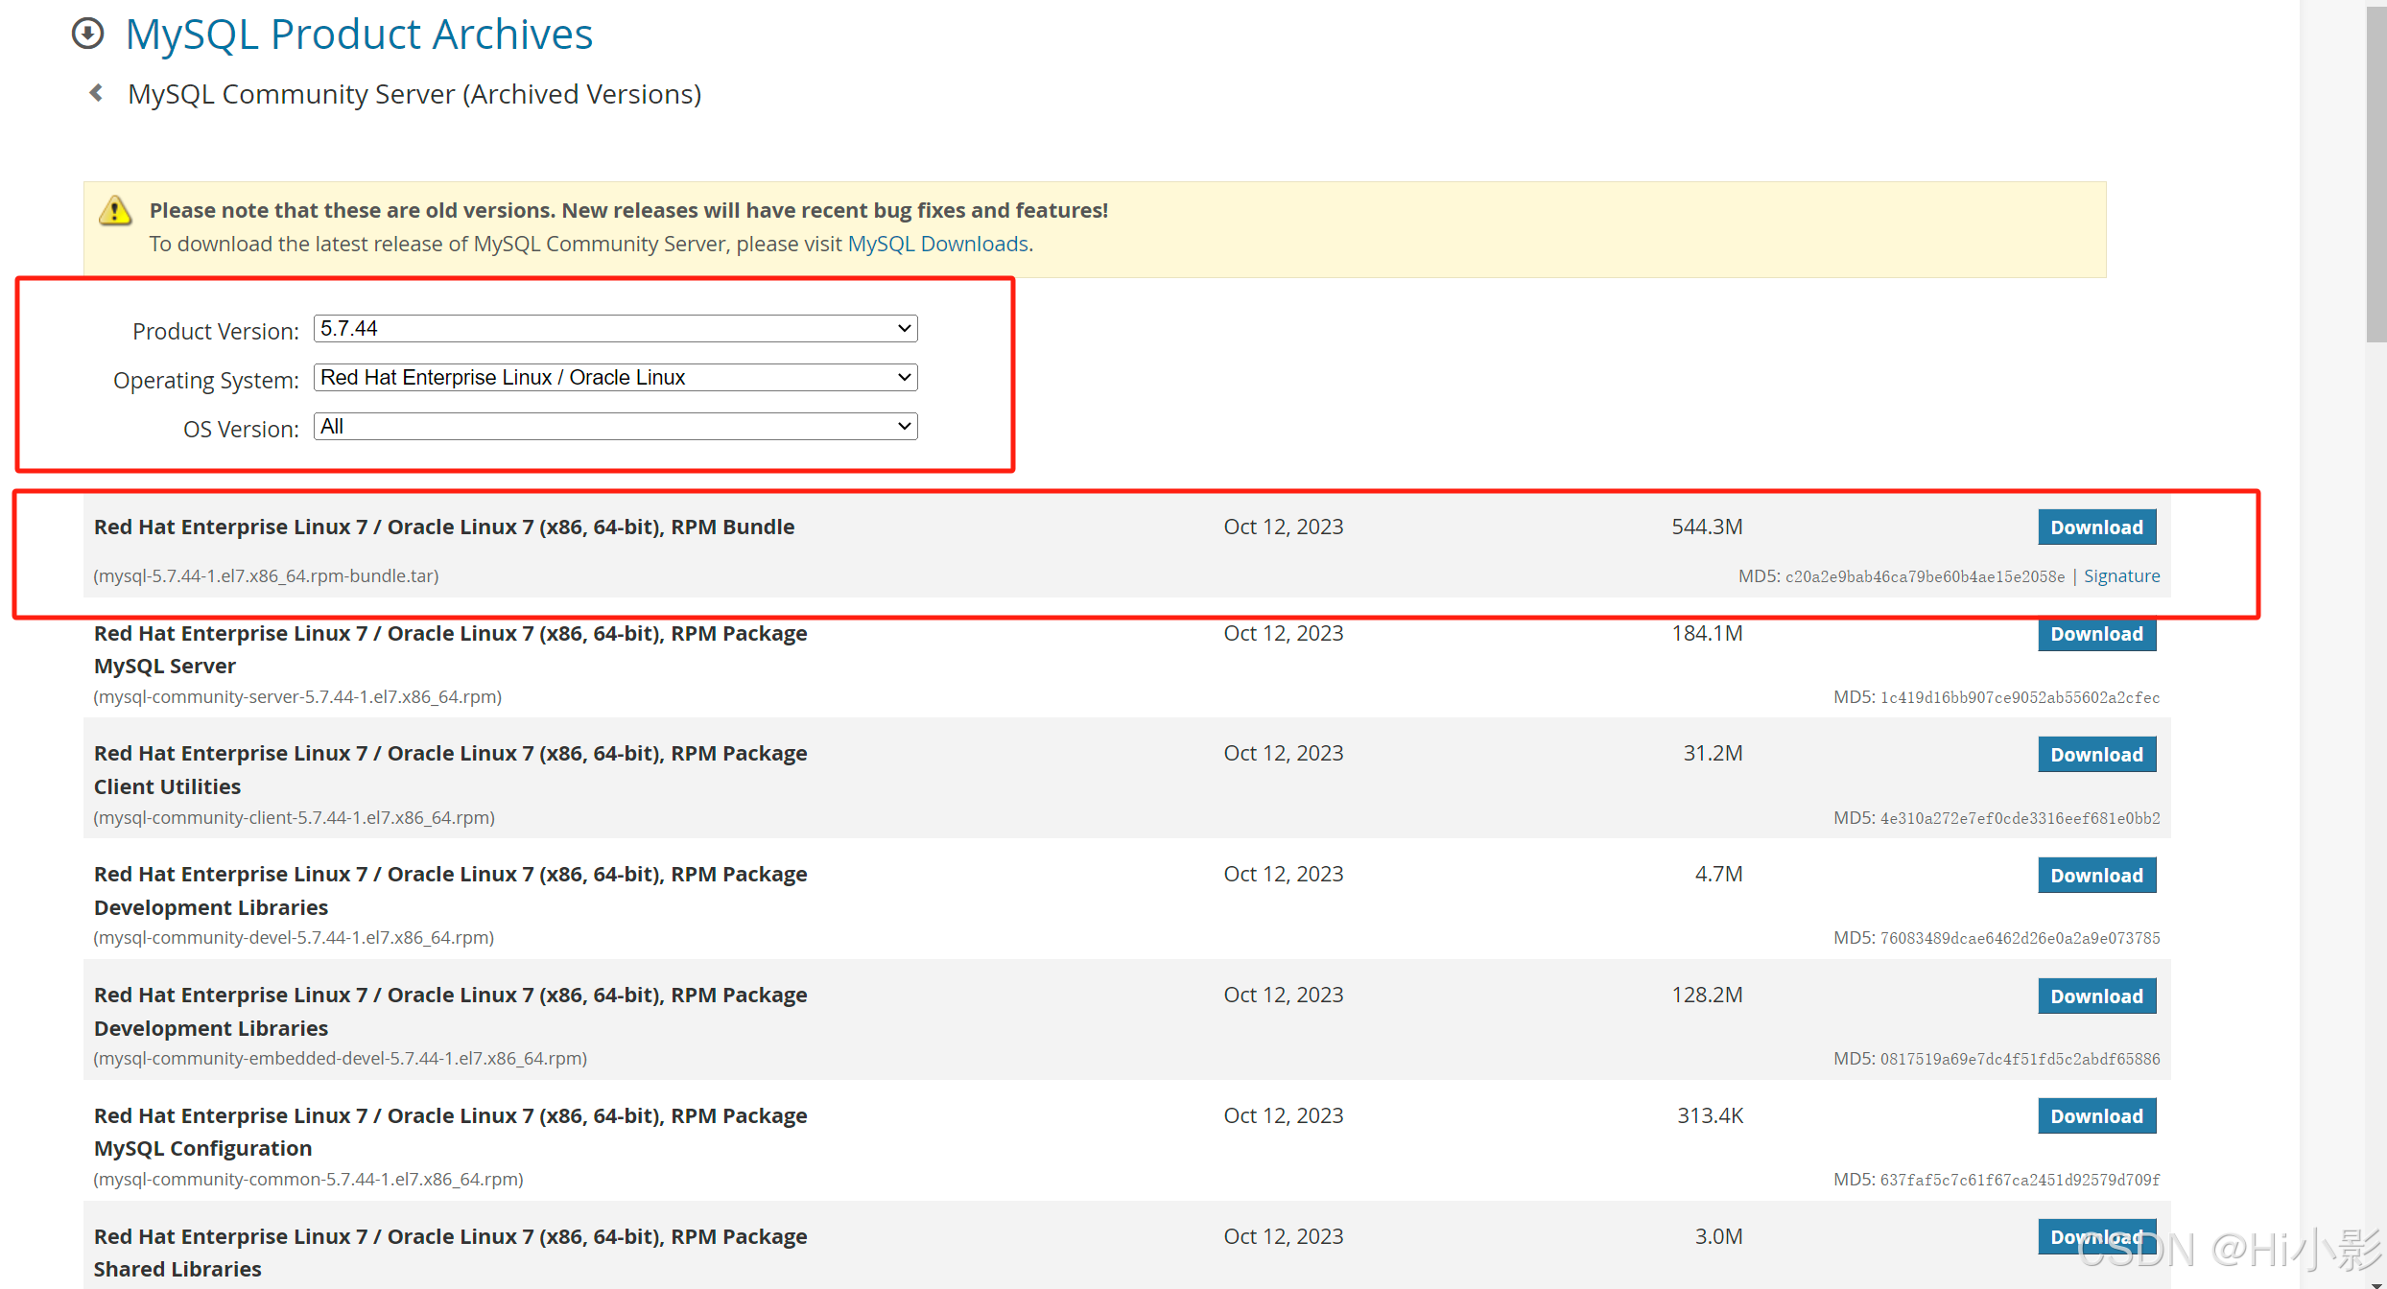Viewport: 2387px width, 1289px height.
Task: Click filename mysql-community-client-5.7.44-1.el7.x86_64.rpm
Action: pyautogui.click(x=294, y=817)
